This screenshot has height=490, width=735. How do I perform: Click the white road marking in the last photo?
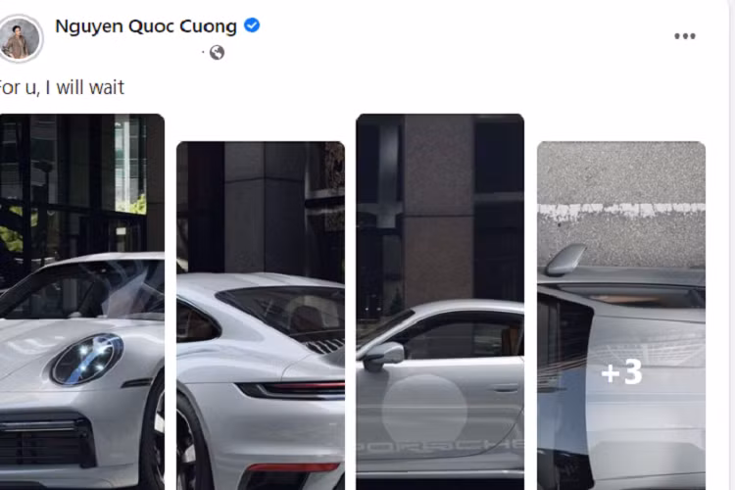click(621, 211)
